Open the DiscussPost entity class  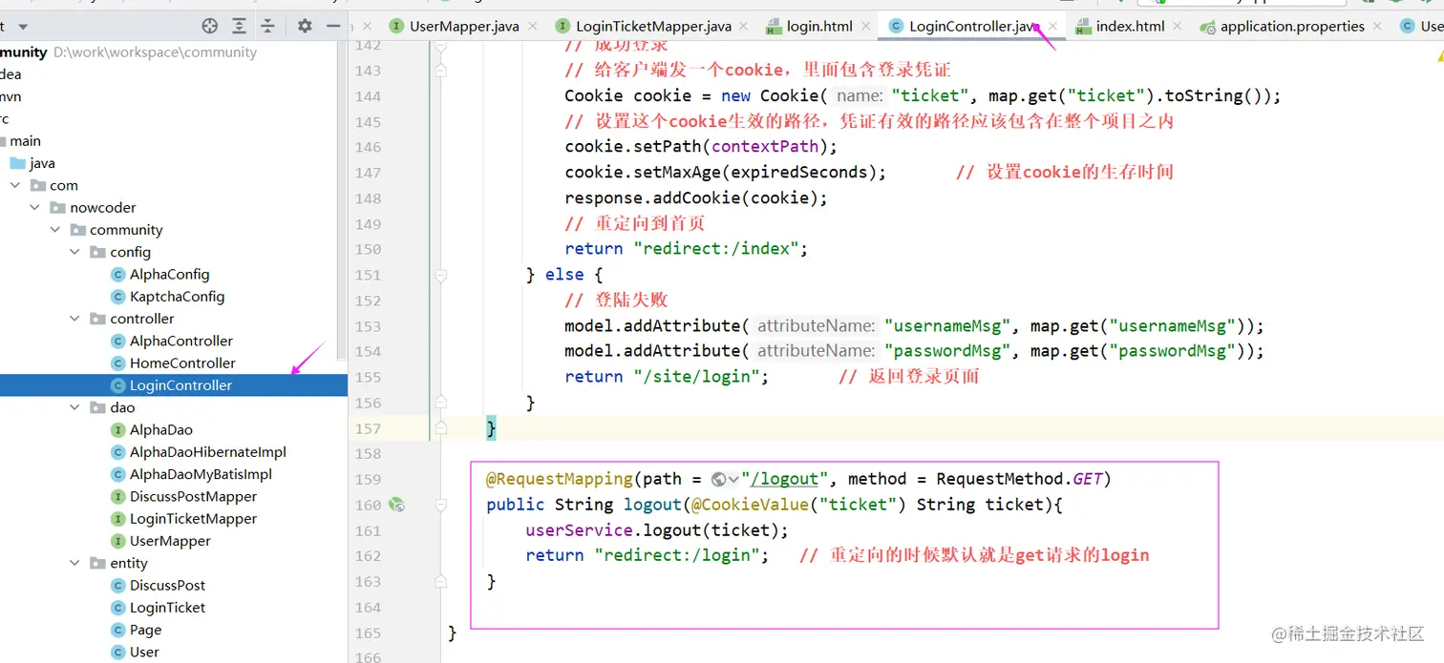167,586
